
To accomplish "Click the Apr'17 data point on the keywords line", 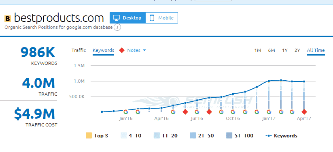I will coord(304,81).
